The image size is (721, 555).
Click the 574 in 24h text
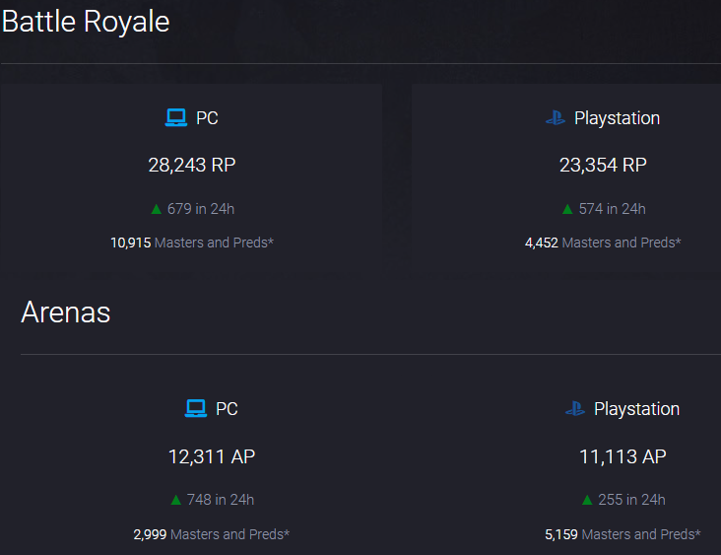pos(612,209)
